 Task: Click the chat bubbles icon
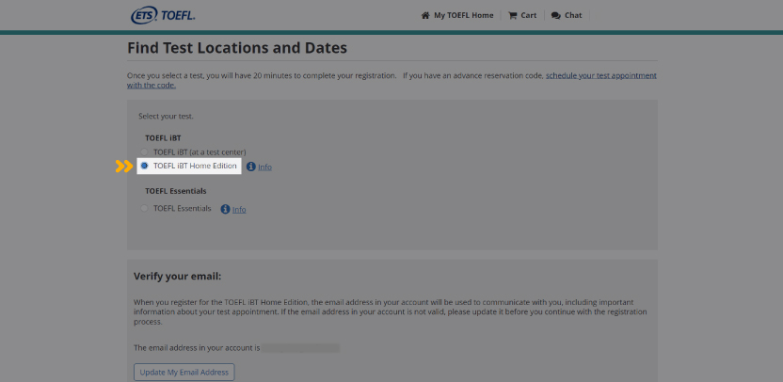(x=556, y=15)
